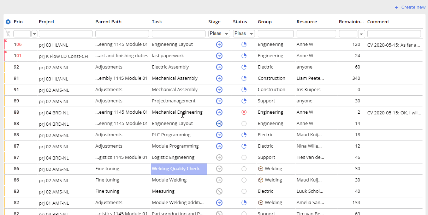Click the Welding box icon in the Welding Quality Check row

[x=261, y=169]
